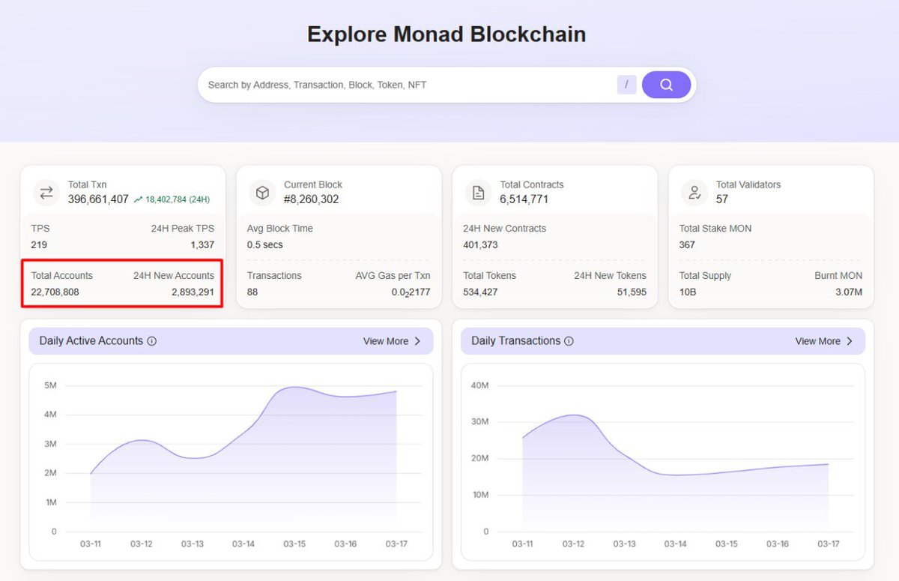Click the Daily Transactions info icon
This screenshot has width=899, height=581.
(x=569, y=341)
